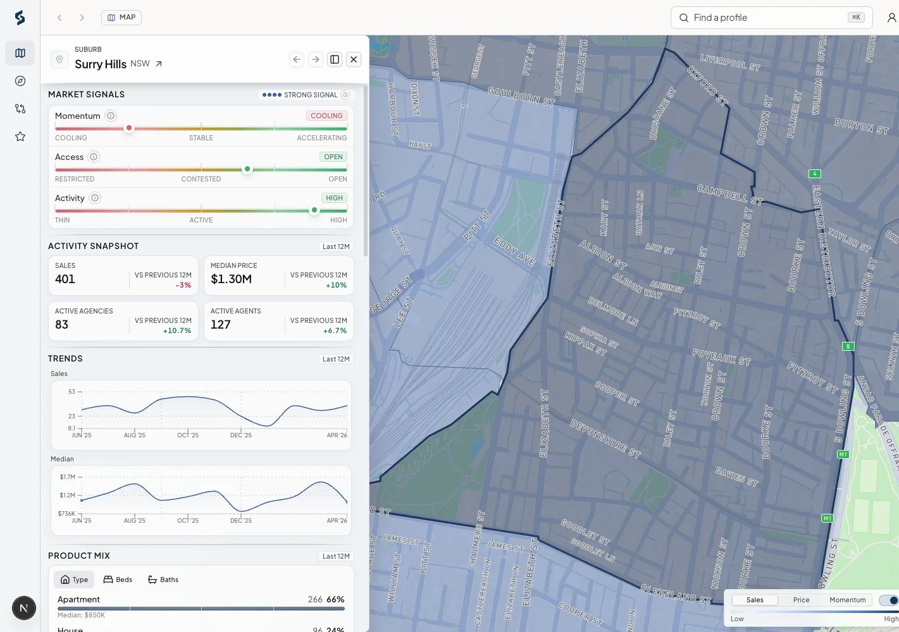
Task: Open Product Mix Last 12M dropdown
Action: (336, 556)
